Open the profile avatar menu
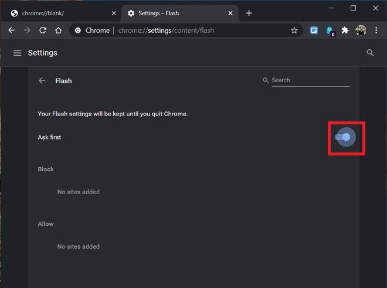This screenshot has width=387, height=288. (x=361, y=31)
